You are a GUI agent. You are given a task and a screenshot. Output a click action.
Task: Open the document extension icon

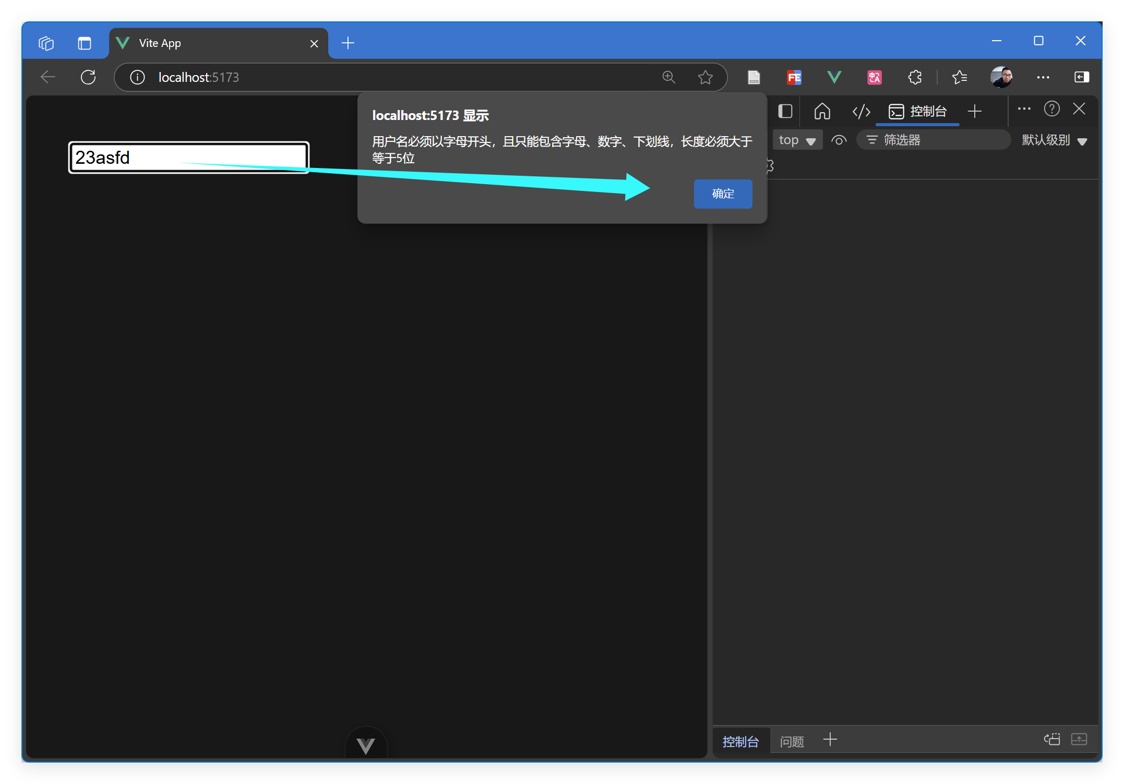point(754,77)
